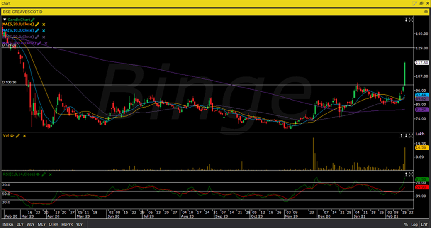Maximize the price chart pane
Screen dimensions: 431x228
click(411, 20)
